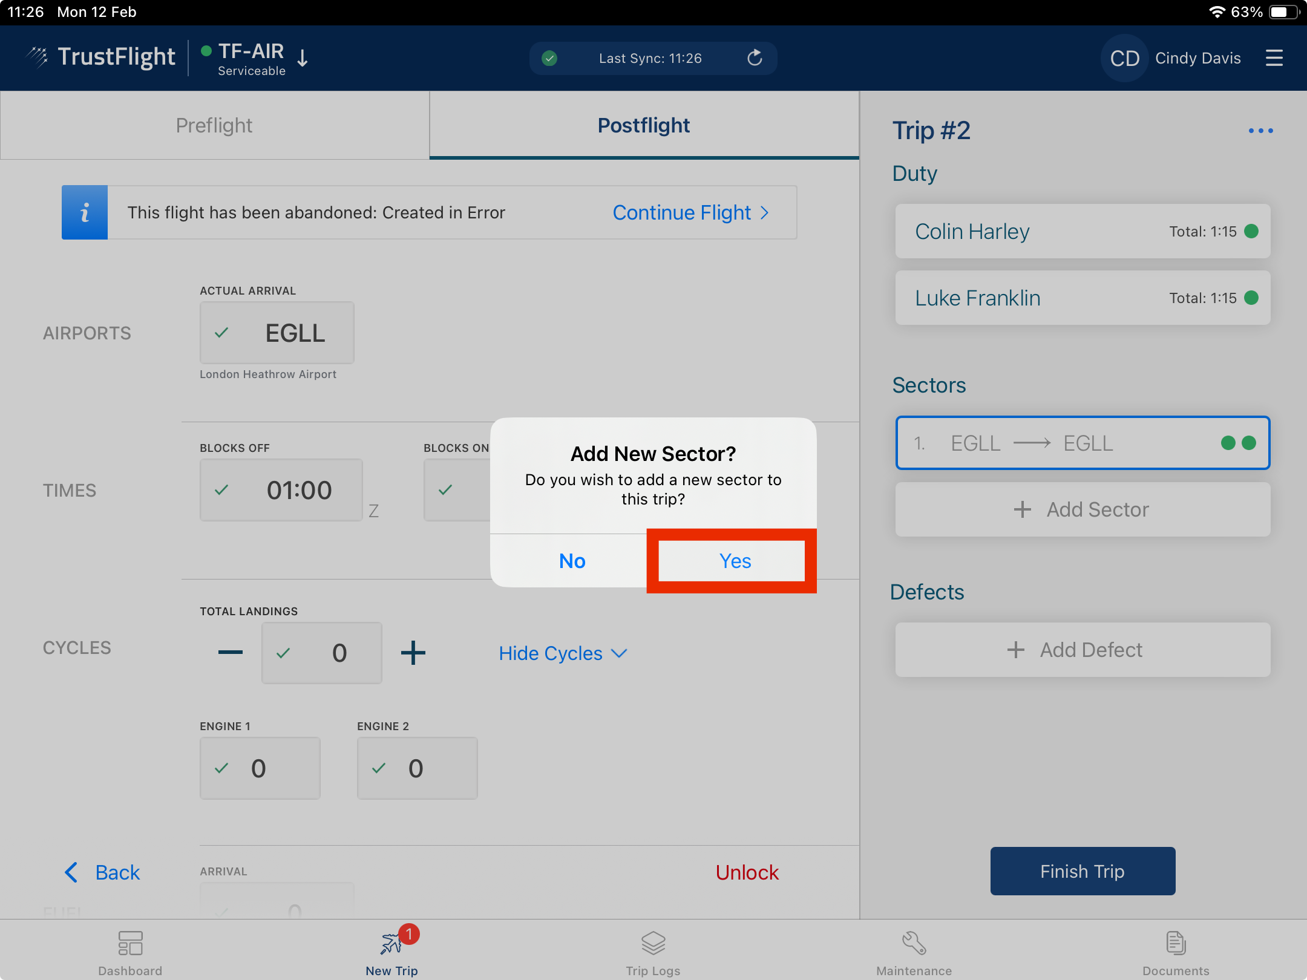Confirm Yes in Add New Sector dialog
Image resolution: width=1307 pixels, height=980 pixels.
coord(734,561)
